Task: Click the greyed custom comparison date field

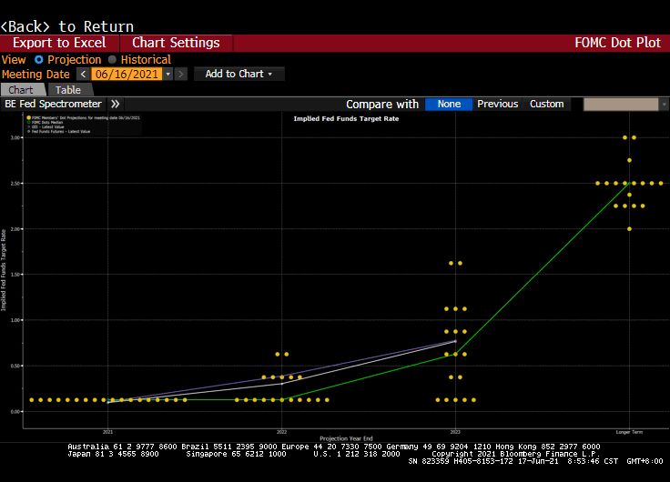Action: click(x=621, y=105)
